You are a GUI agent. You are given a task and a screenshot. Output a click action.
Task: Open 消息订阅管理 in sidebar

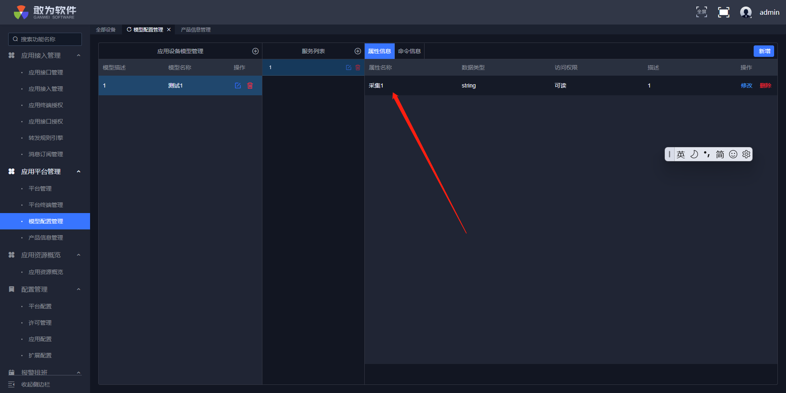(46, 154)
